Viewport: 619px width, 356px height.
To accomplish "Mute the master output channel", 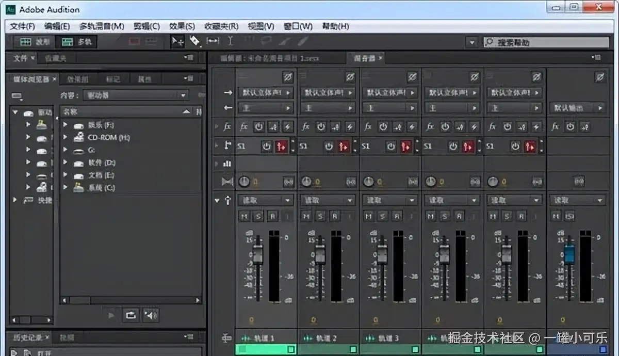I will (556, 216).
